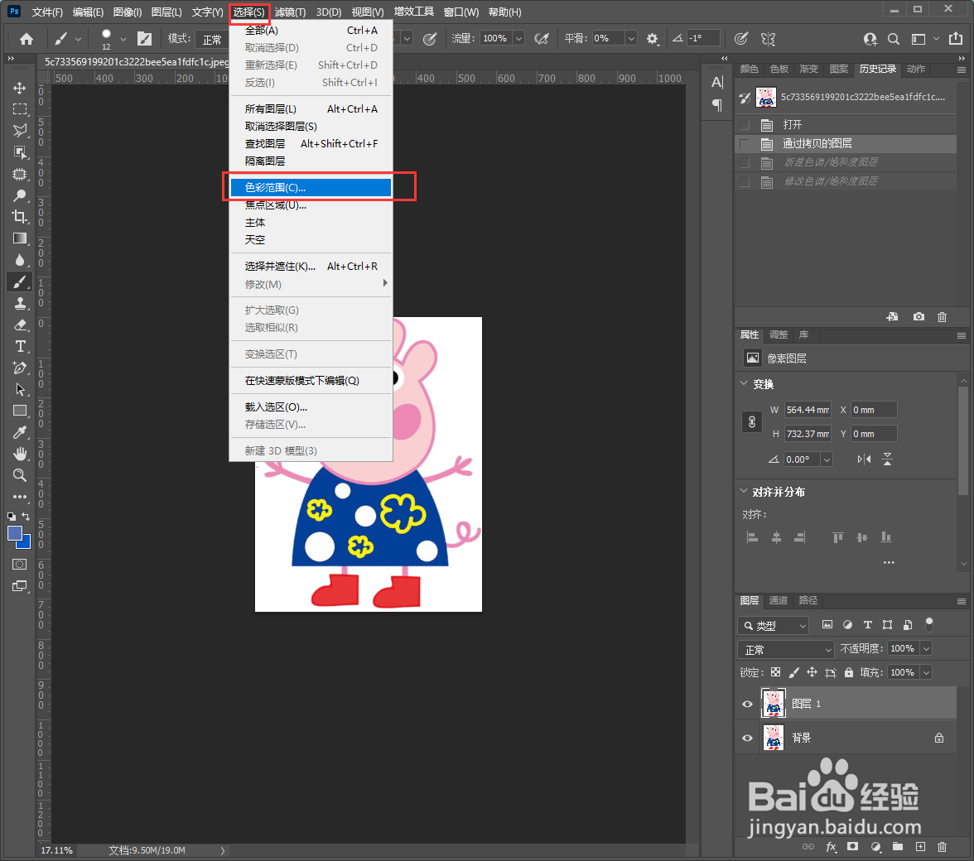Select the Eyedropper tool
Screen dimensions: 974x861
[x=20, y=432]
